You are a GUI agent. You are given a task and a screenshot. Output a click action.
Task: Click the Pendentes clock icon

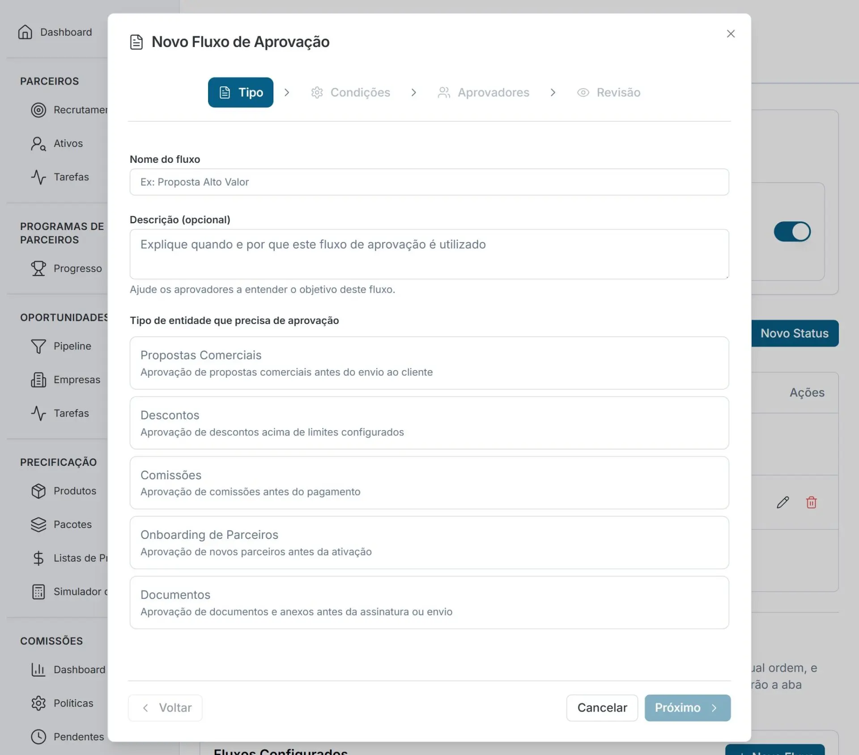point(38,737)
